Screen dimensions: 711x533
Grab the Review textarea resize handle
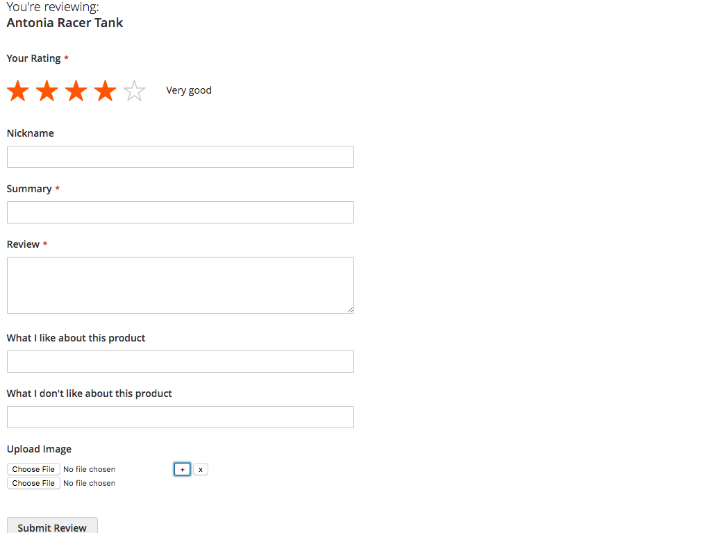click(x=351, y=310)
